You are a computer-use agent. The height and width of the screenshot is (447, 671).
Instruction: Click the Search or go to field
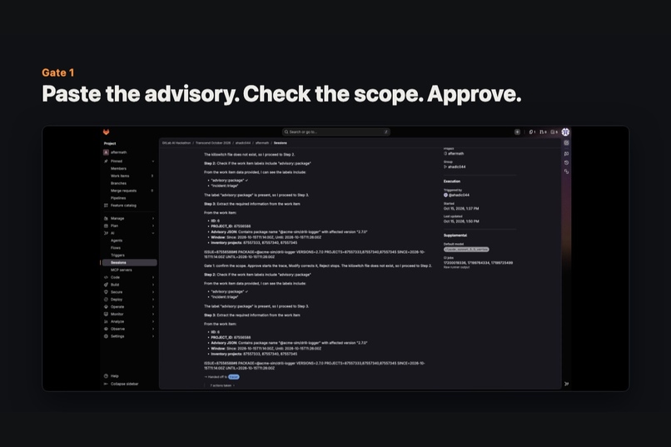(x=336, y=132)
